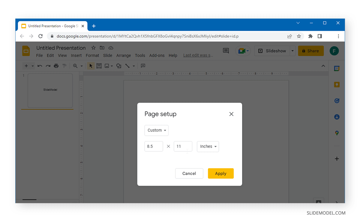Open the Insert image tool
360x222 pixels.
pos(107,66)
